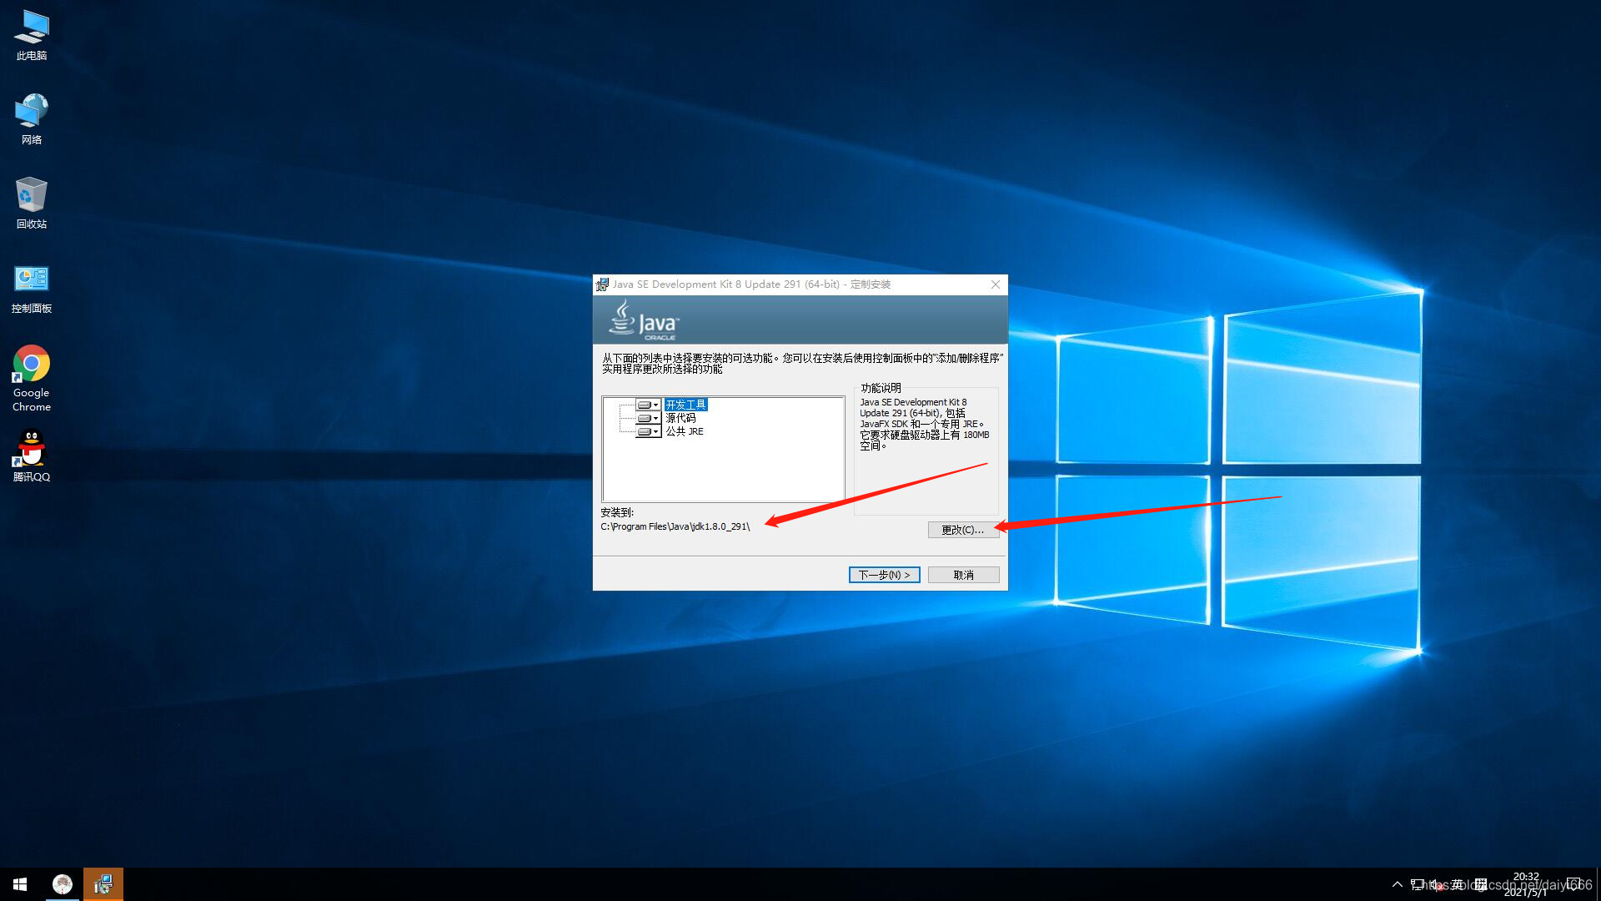The height and width of the screenshot is (901, 1601).
Task: Click 下一步(N) to proceed installation
Action: (884, 574)
